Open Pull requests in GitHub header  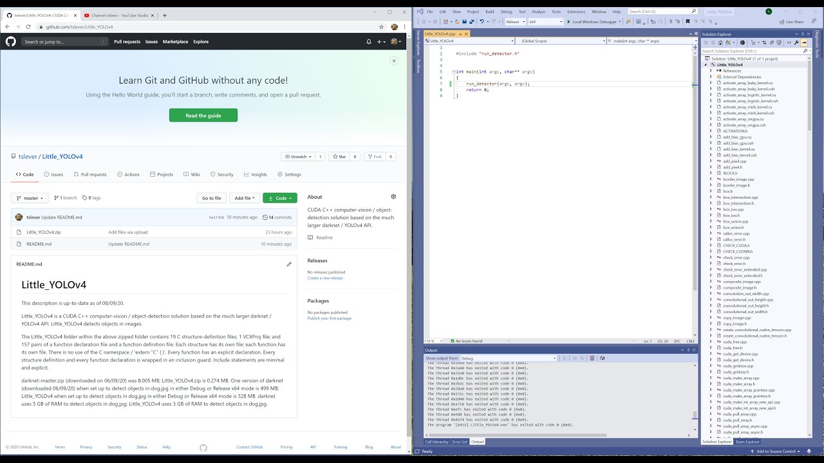pos(127,42)
